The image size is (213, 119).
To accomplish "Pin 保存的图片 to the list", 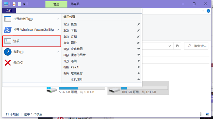I will (138, 55).
